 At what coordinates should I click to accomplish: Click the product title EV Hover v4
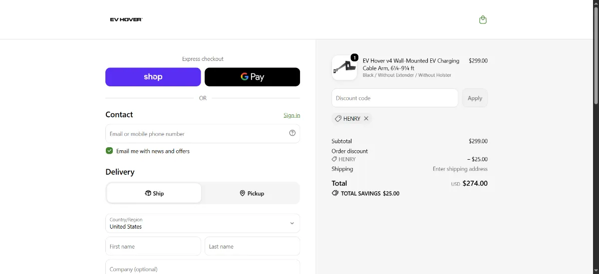pos(411,64)
